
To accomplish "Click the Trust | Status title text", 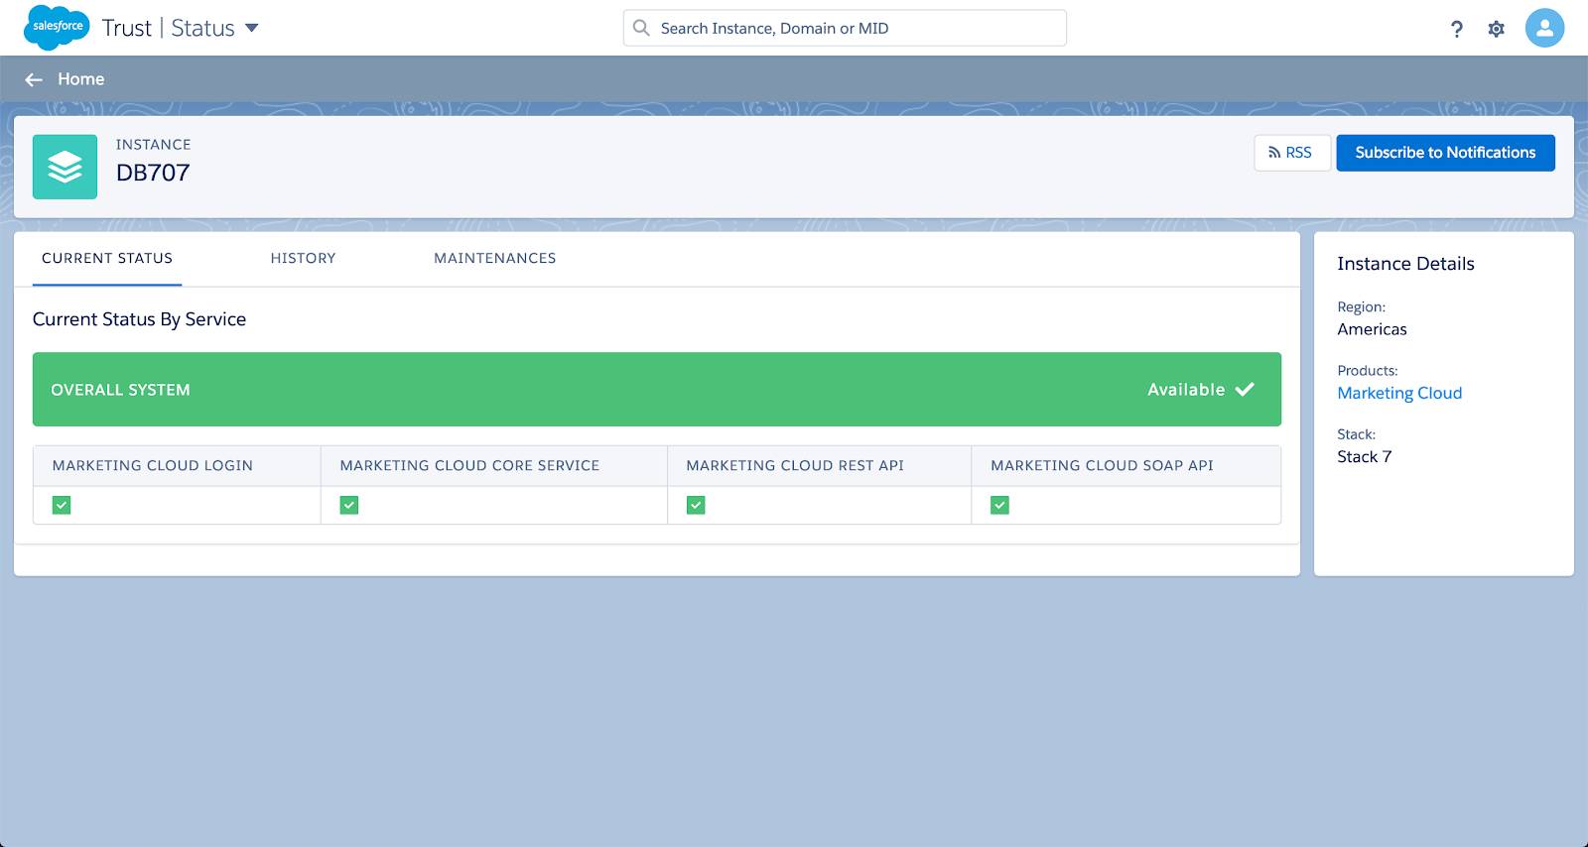I will tap(169, 28).
